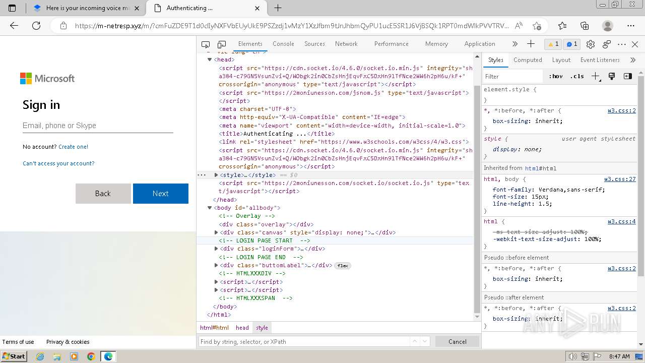The height and width of the screenshot is (363, 645).
Task: Focus the Email, phone or Skype field
Action: tap(98, 126)
